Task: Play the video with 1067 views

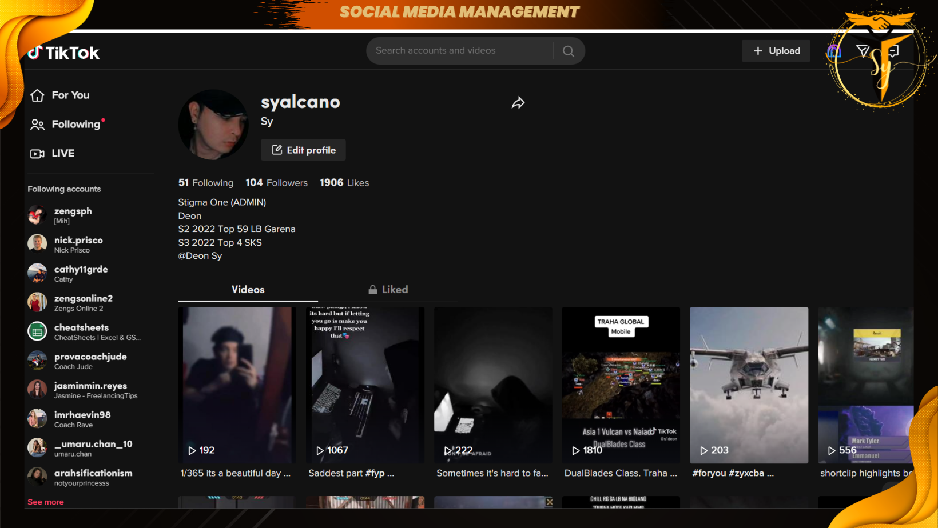Action: [x=365, y=385]
